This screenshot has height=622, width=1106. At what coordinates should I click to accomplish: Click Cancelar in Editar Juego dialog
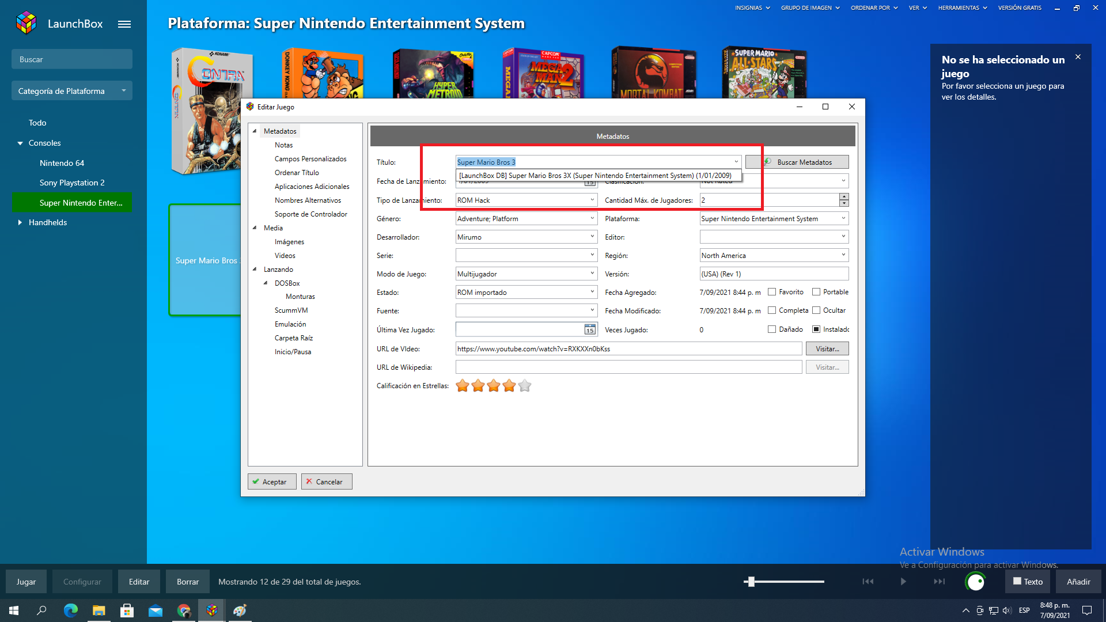tap(327, 481)
